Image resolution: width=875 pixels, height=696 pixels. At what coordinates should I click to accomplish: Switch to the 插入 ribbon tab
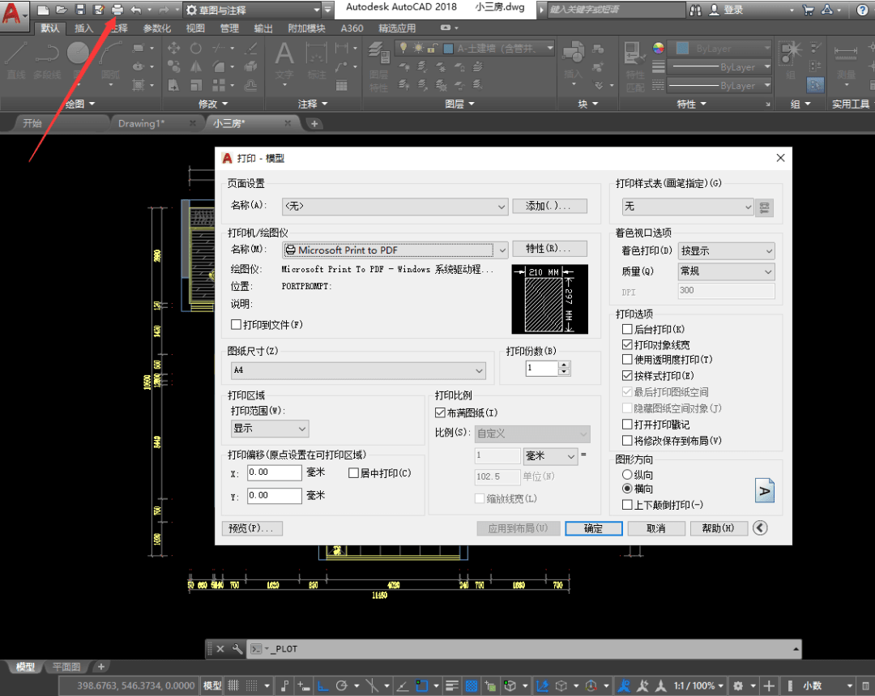[x=83, y=28]
